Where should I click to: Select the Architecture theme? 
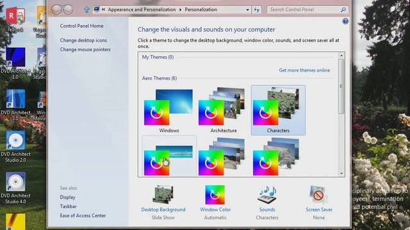[224, 111]
